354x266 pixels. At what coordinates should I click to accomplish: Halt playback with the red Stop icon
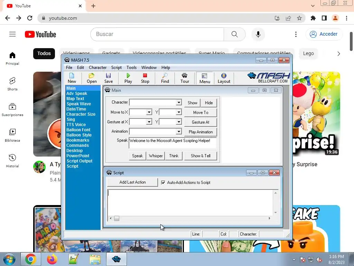145,78
